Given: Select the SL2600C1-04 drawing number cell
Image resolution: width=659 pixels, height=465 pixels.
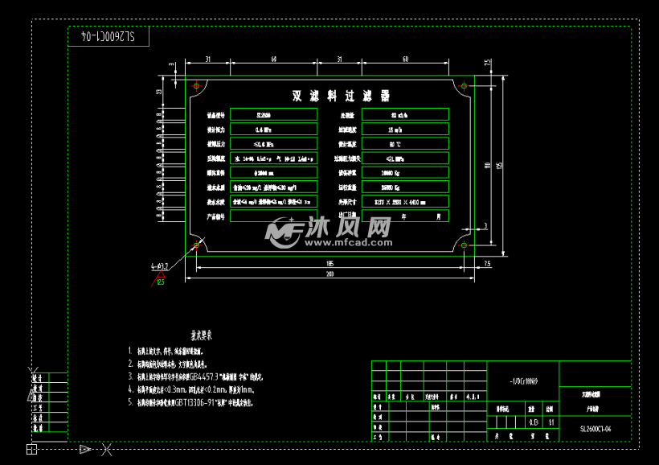Looking at the screenshot, I should pyautogui.click(x=596, y=429).
